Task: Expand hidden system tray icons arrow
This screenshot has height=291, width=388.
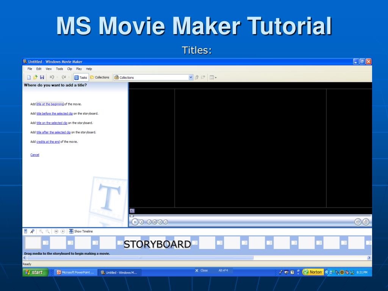Action: [326, 272]
